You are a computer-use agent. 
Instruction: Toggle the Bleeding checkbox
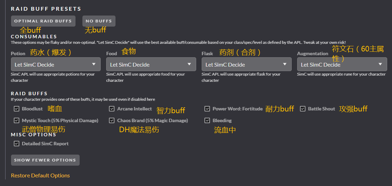point(207,120)
